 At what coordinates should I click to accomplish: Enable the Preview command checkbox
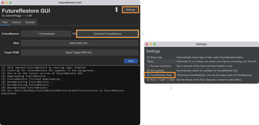point(148,66)
